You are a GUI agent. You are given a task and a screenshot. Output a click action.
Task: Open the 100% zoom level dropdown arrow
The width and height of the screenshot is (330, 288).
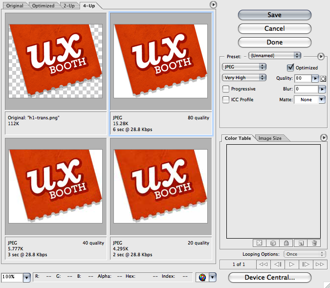[26, 277]
